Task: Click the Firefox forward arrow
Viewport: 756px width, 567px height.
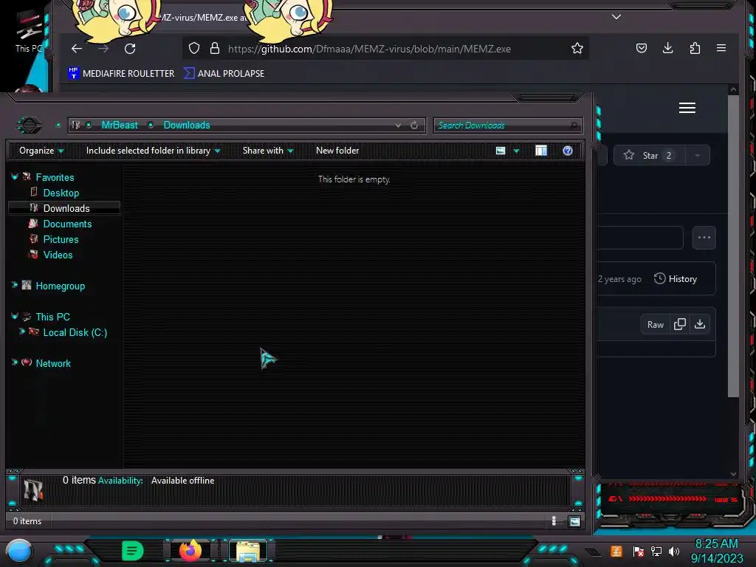Action: (x=103, y=48)
